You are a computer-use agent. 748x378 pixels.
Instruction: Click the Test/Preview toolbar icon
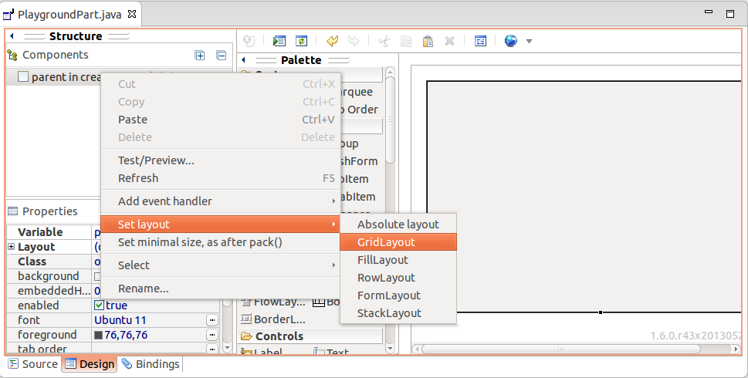point(279,41)
